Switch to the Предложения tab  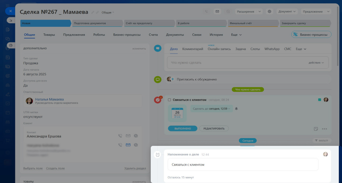[x=74, y=35]
